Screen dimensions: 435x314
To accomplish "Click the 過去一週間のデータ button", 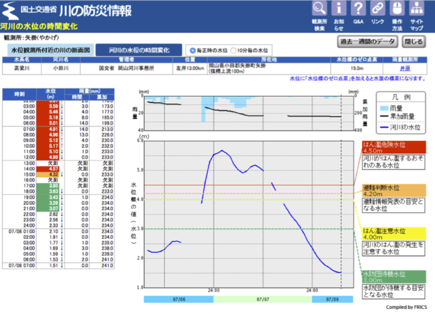I will 367,41.
